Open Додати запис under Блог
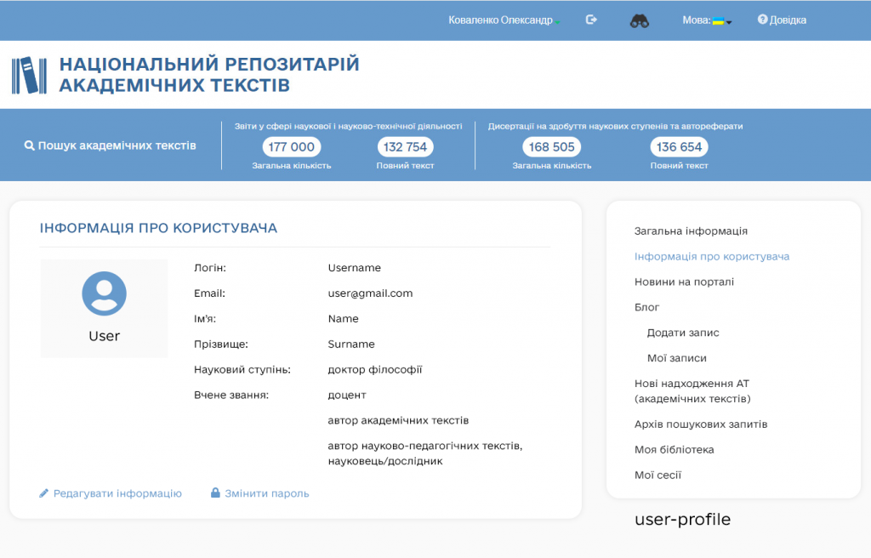 (x=683, y=333)
